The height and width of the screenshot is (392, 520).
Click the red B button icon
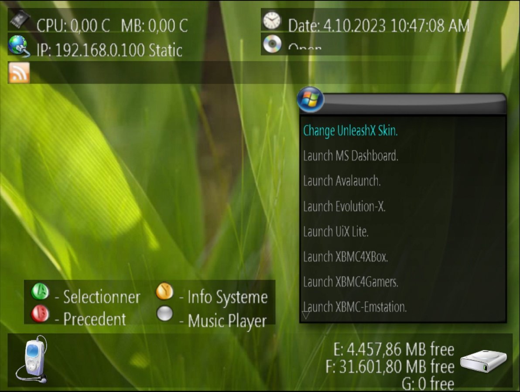[40, 313]
